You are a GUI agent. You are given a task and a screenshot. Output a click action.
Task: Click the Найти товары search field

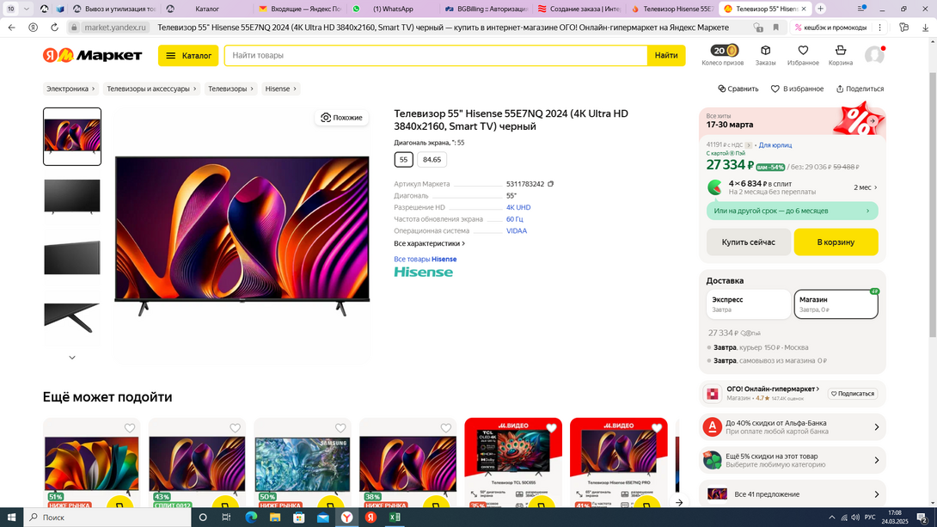pos(436,56)
